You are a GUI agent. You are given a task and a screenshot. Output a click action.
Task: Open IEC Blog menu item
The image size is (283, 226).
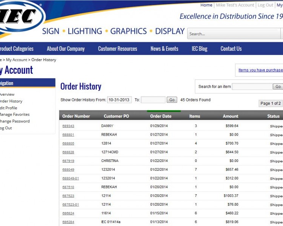[x=200, y=49]
